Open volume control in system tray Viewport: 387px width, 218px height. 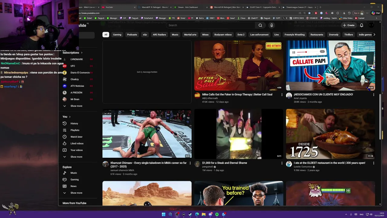pyautogui.click(x=372, y=214)
